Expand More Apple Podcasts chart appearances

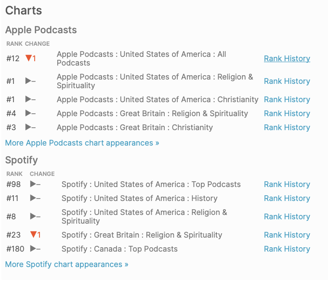tap(82, 143)
